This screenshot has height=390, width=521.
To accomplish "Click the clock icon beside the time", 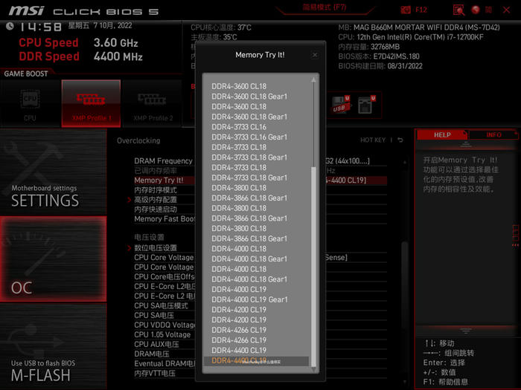I will point(10,26).
